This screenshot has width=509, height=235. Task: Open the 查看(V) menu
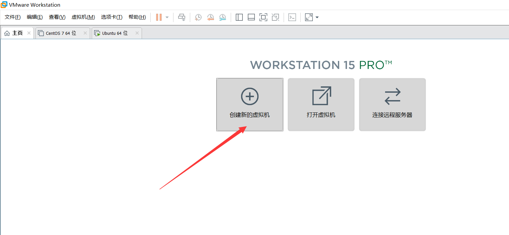(x=57, y=17)
